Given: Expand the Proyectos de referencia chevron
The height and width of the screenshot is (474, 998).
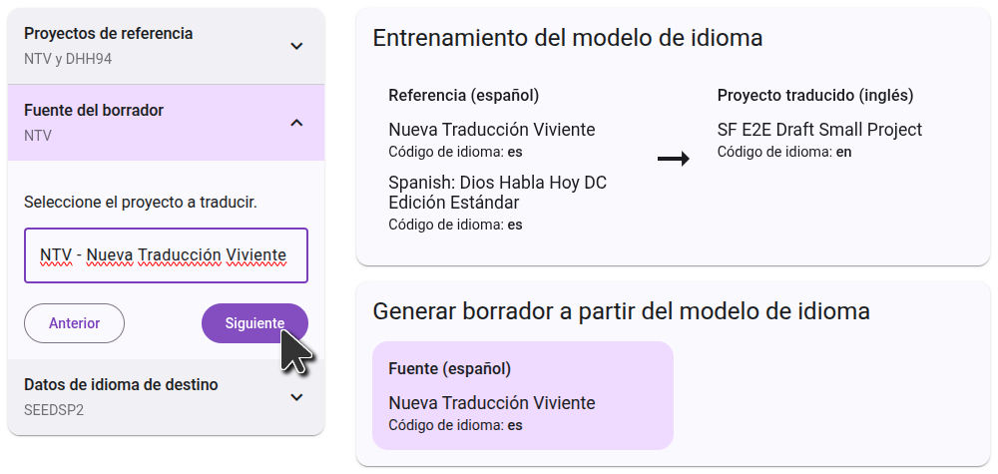Looking at the screenshot, I should click(296, 46).
